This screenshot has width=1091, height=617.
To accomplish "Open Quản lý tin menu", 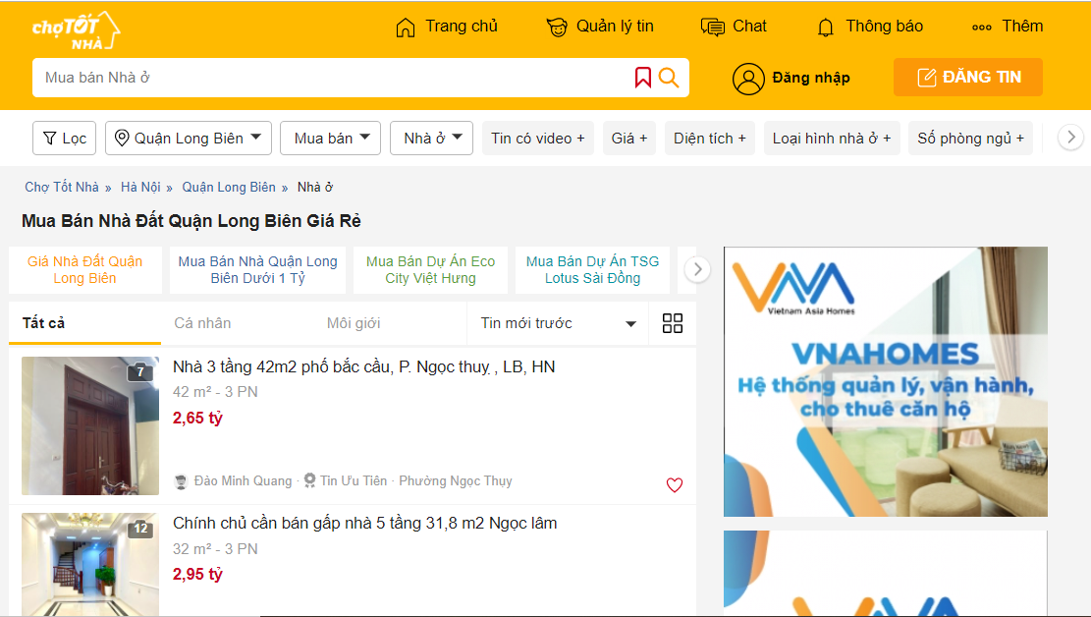I will tap(600, 27).
